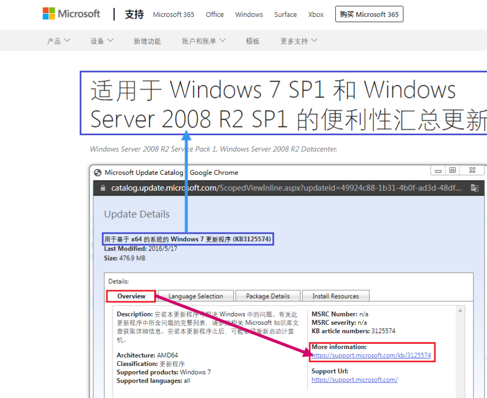Open the Install Resources tab
The width and height of the screenshot is (487, 398).
tap(336, 296)
